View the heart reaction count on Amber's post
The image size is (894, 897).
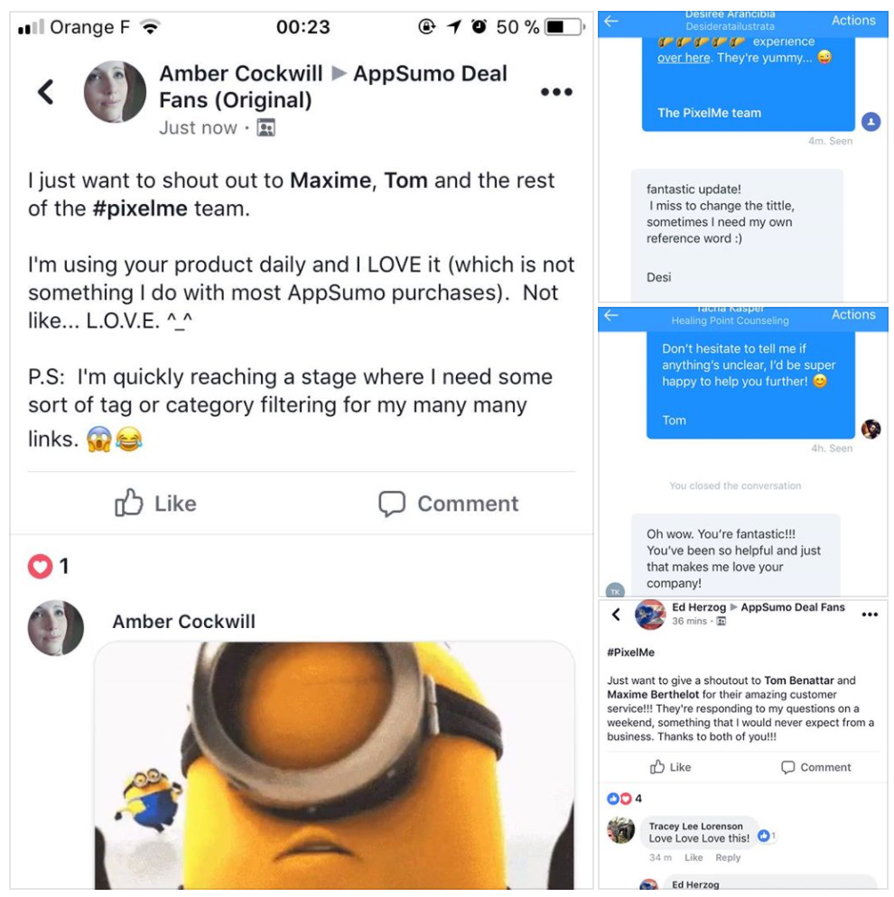point(48,567)
